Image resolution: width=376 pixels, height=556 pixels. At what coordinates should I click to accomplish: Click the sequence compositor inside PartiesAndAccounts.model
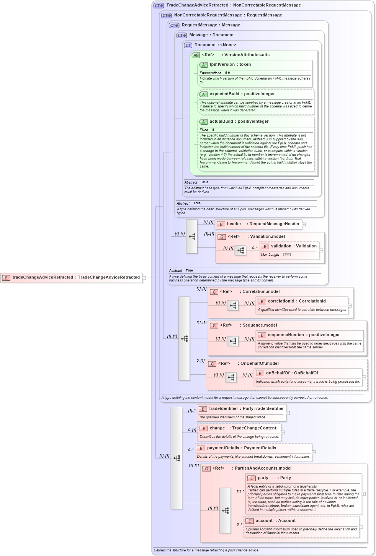coord(225,510)
